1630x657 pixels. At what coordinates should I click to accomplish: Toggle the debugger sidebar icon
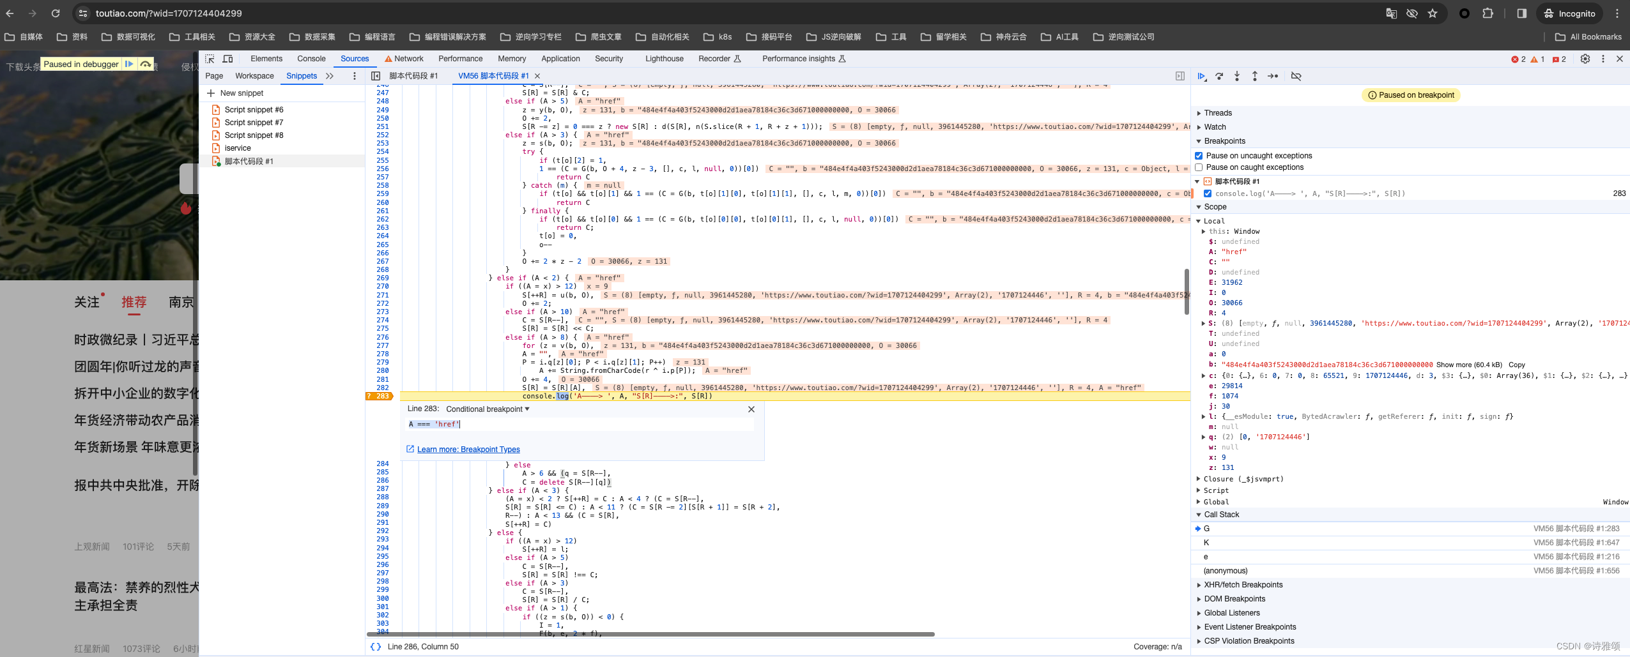[x=1180, y=76]
